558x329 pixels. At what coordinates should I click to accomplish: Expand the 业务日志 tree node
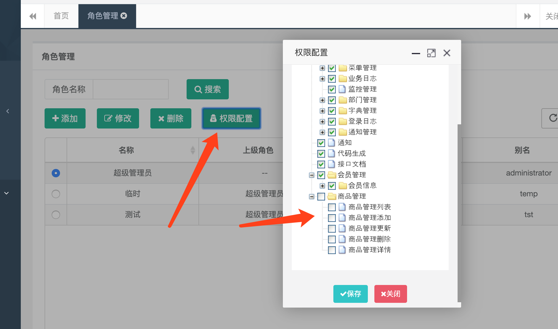pyautogui.click(x=322, y=79)
